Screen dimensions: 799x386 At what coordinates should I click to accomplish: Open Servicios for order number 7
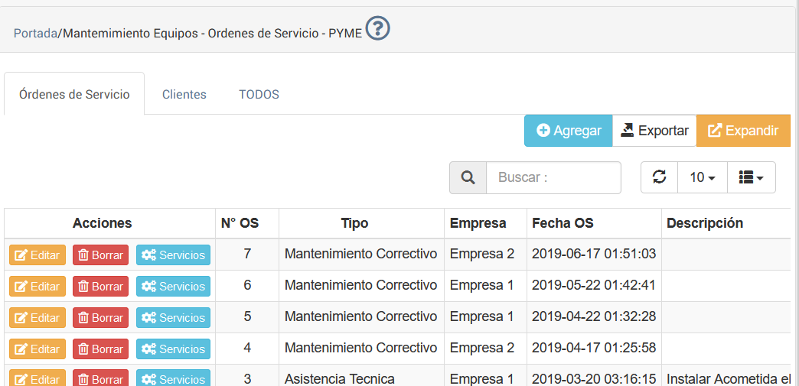point(173,255)
